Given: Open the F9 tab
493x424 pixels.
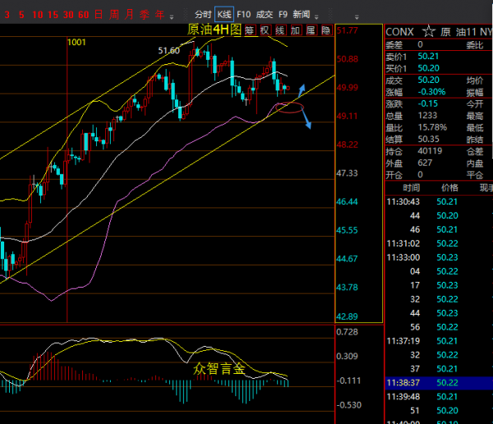Looking at the screenshot, I should point(283,15).
